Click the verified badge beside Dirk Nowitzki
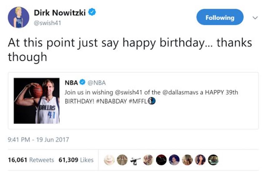 point(91,12)
